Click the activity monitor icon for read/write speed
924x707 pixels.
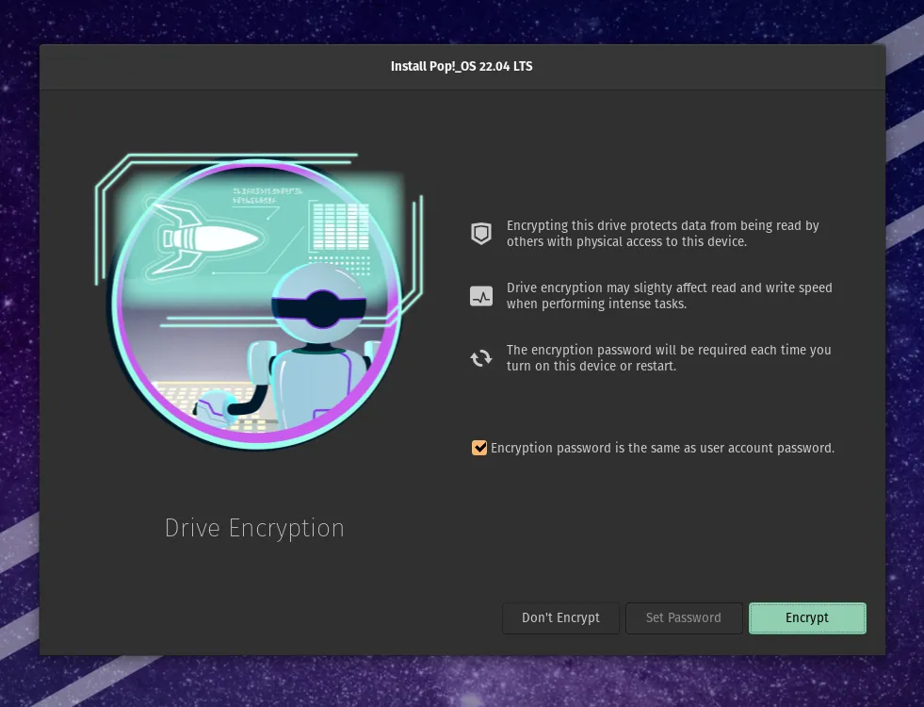[481, 296]
